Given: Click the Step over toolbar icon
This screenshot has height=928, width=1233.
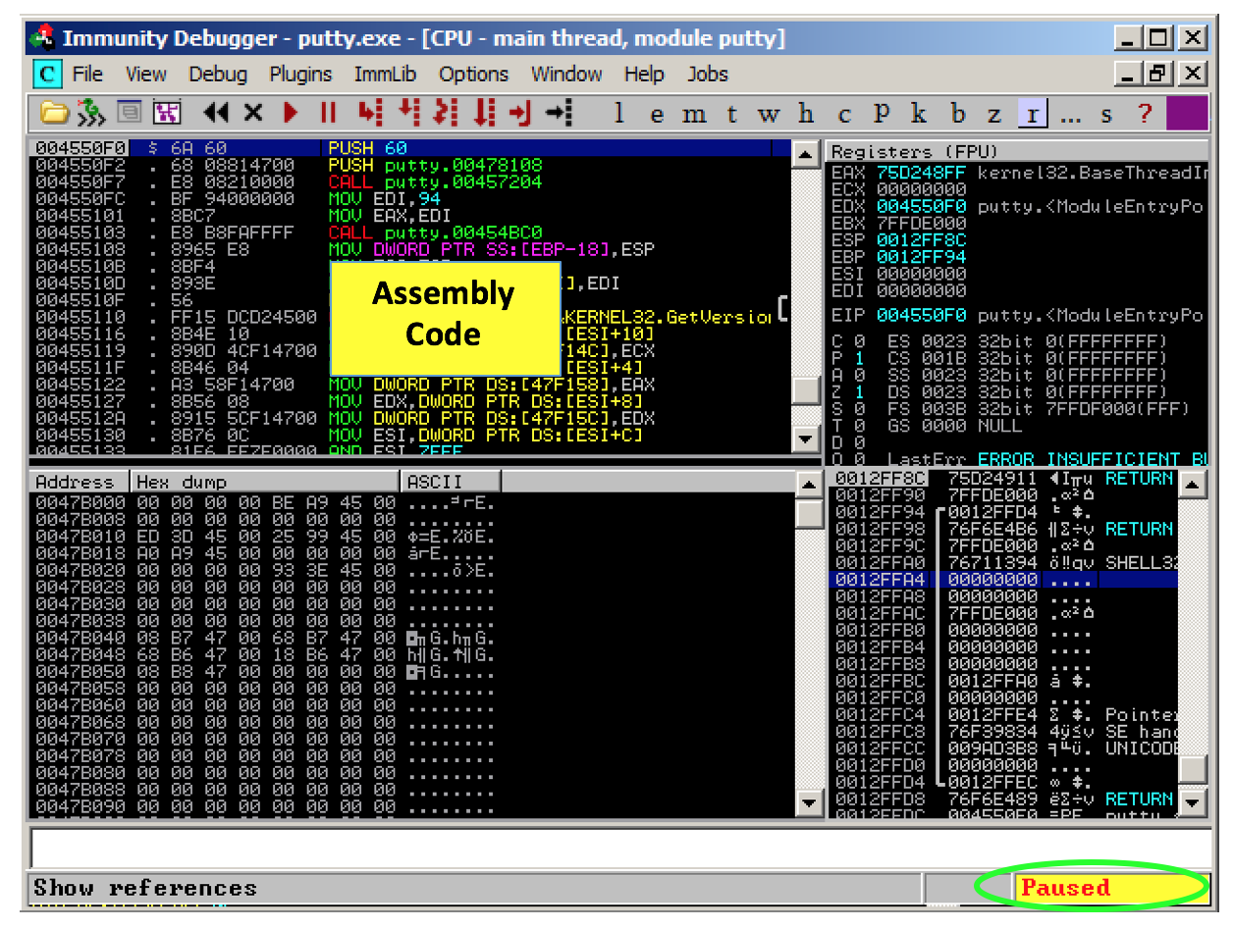Looking at the screenshot, I should point(409,114).
